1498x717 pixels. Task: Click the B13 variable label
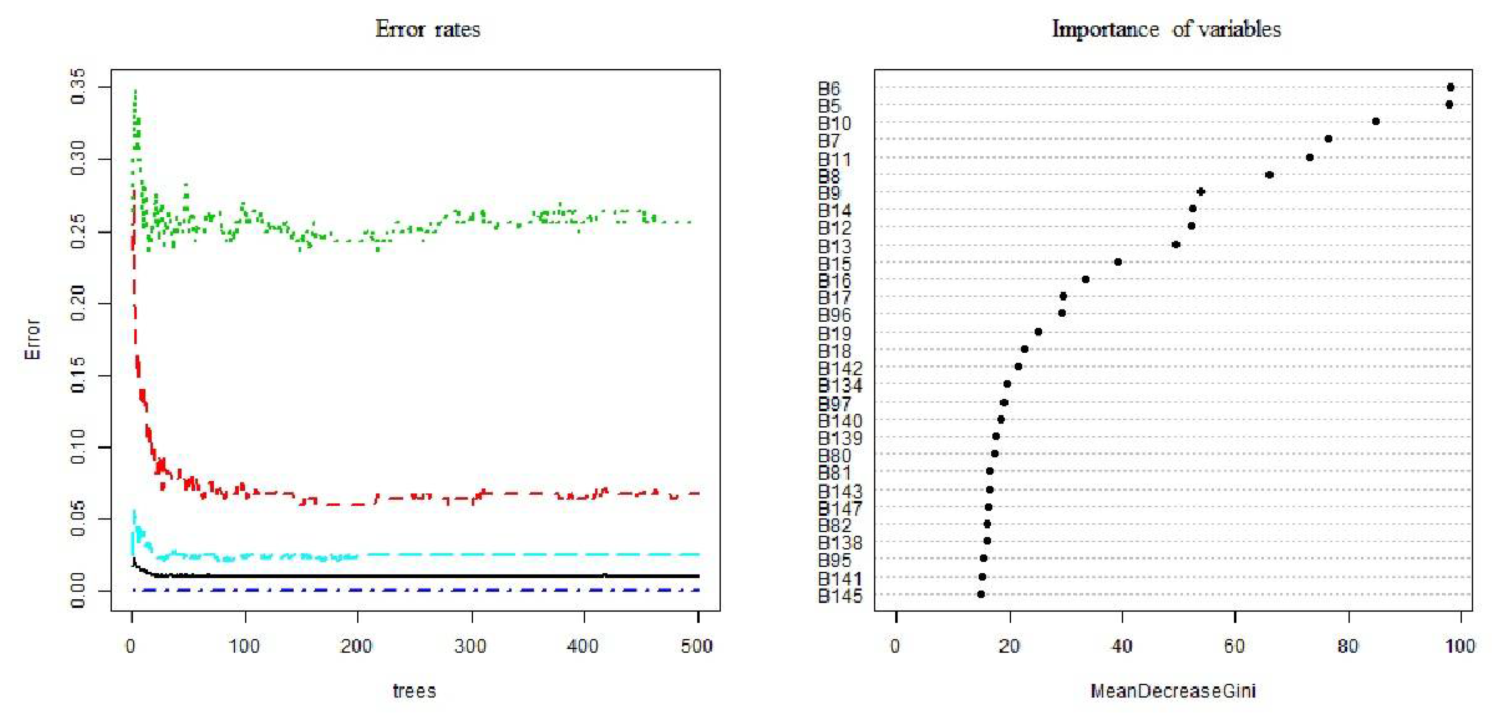click(x=834, y=246)
